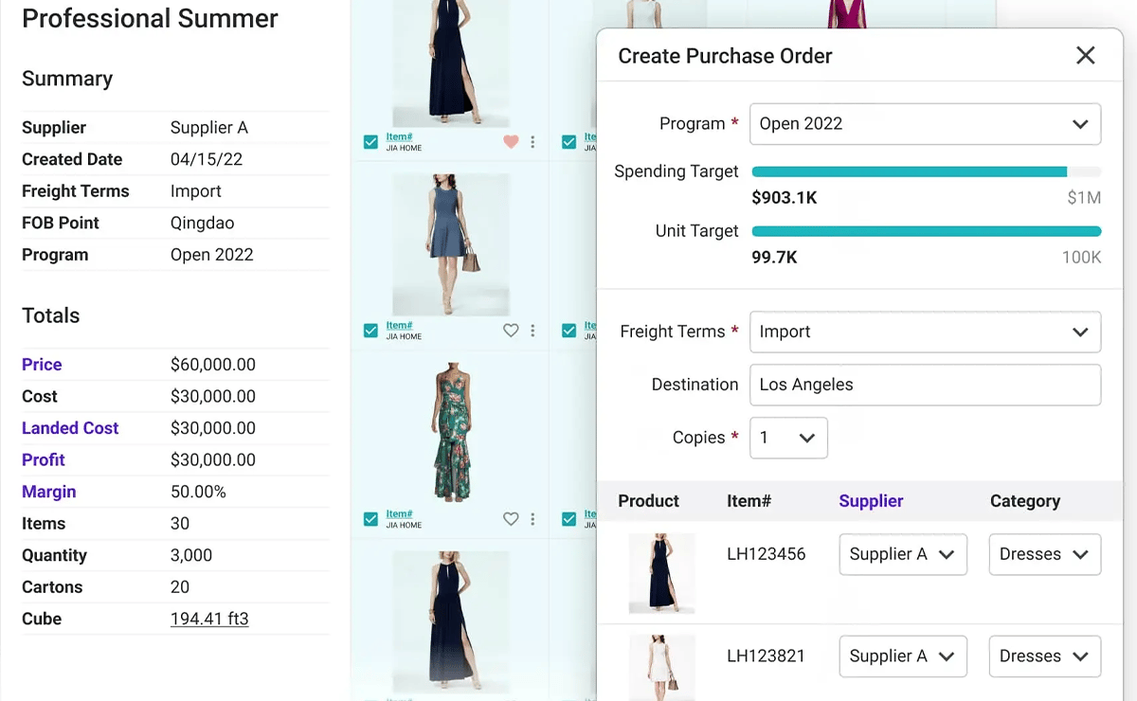Image resolution: width=1137 pixels, height=701 pixels.
Task: Uncheck the blue sleeveless dress selection
Action: point(370,330)
